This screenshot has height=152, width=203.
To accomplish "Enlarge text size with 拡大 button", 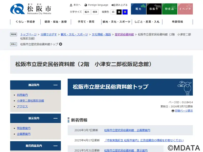I will tap(87, 12).
